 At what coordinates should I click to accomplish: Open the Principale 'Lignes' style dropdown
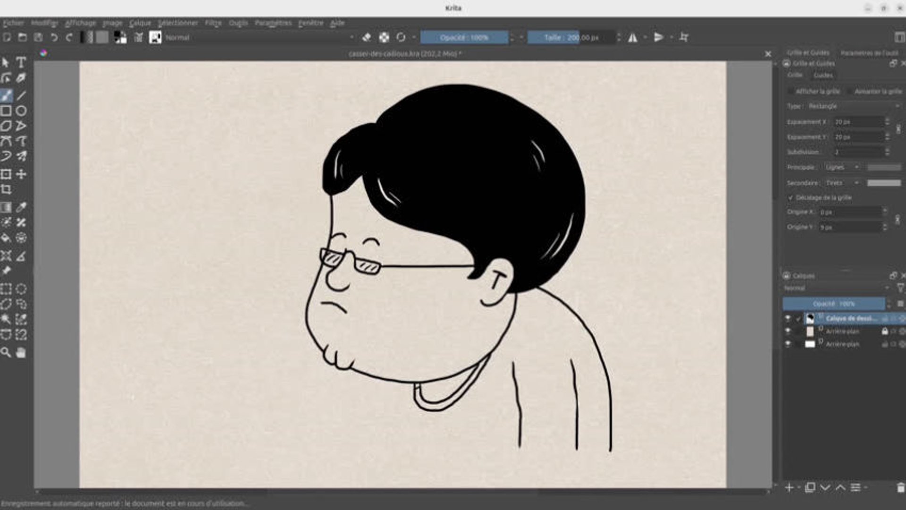point(843,167)
